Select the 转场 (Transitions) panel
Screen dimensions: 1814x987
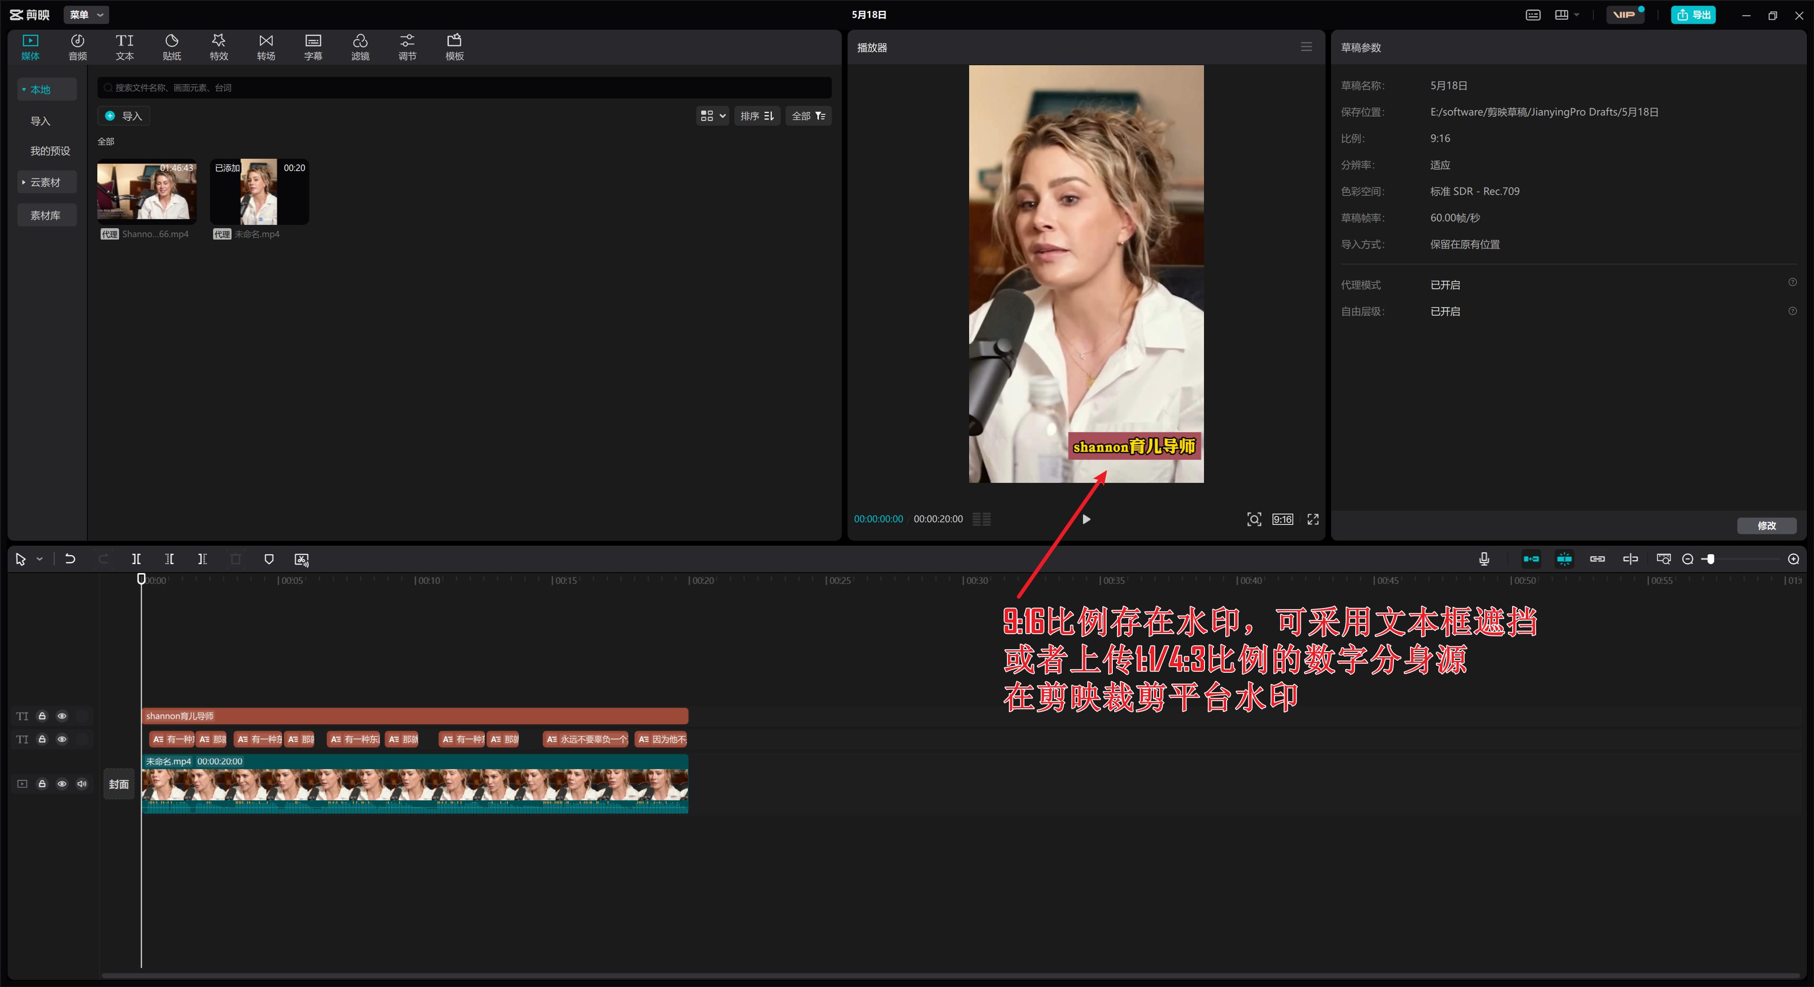(x=266, y=46)
